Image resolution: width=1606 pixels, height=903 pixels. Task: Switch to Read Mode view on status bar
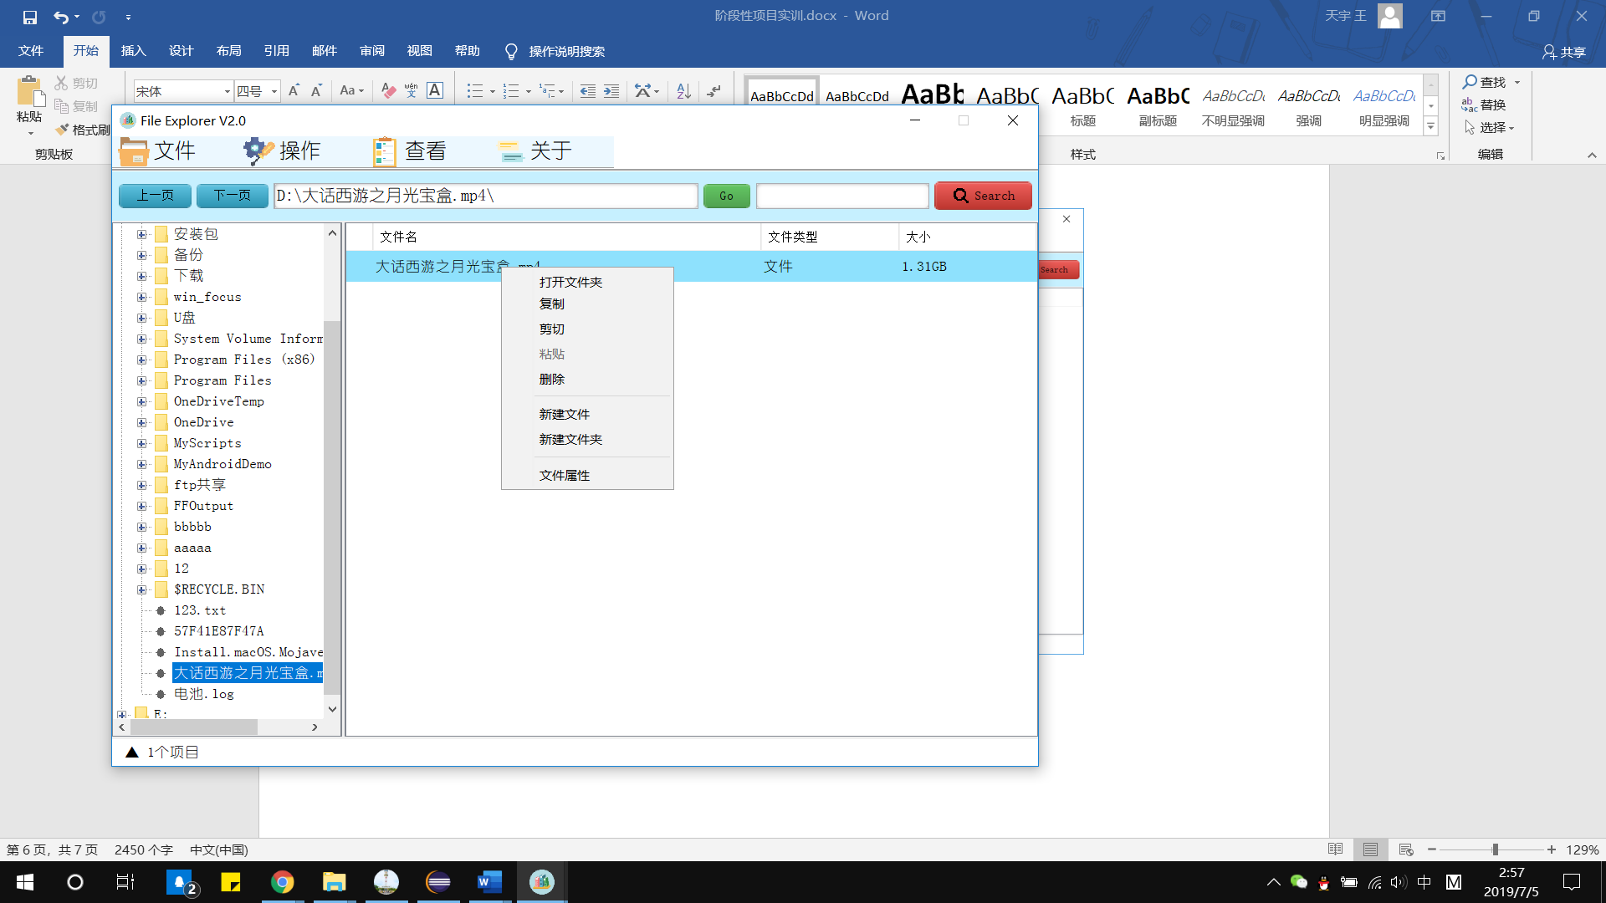pos(1336,849)
